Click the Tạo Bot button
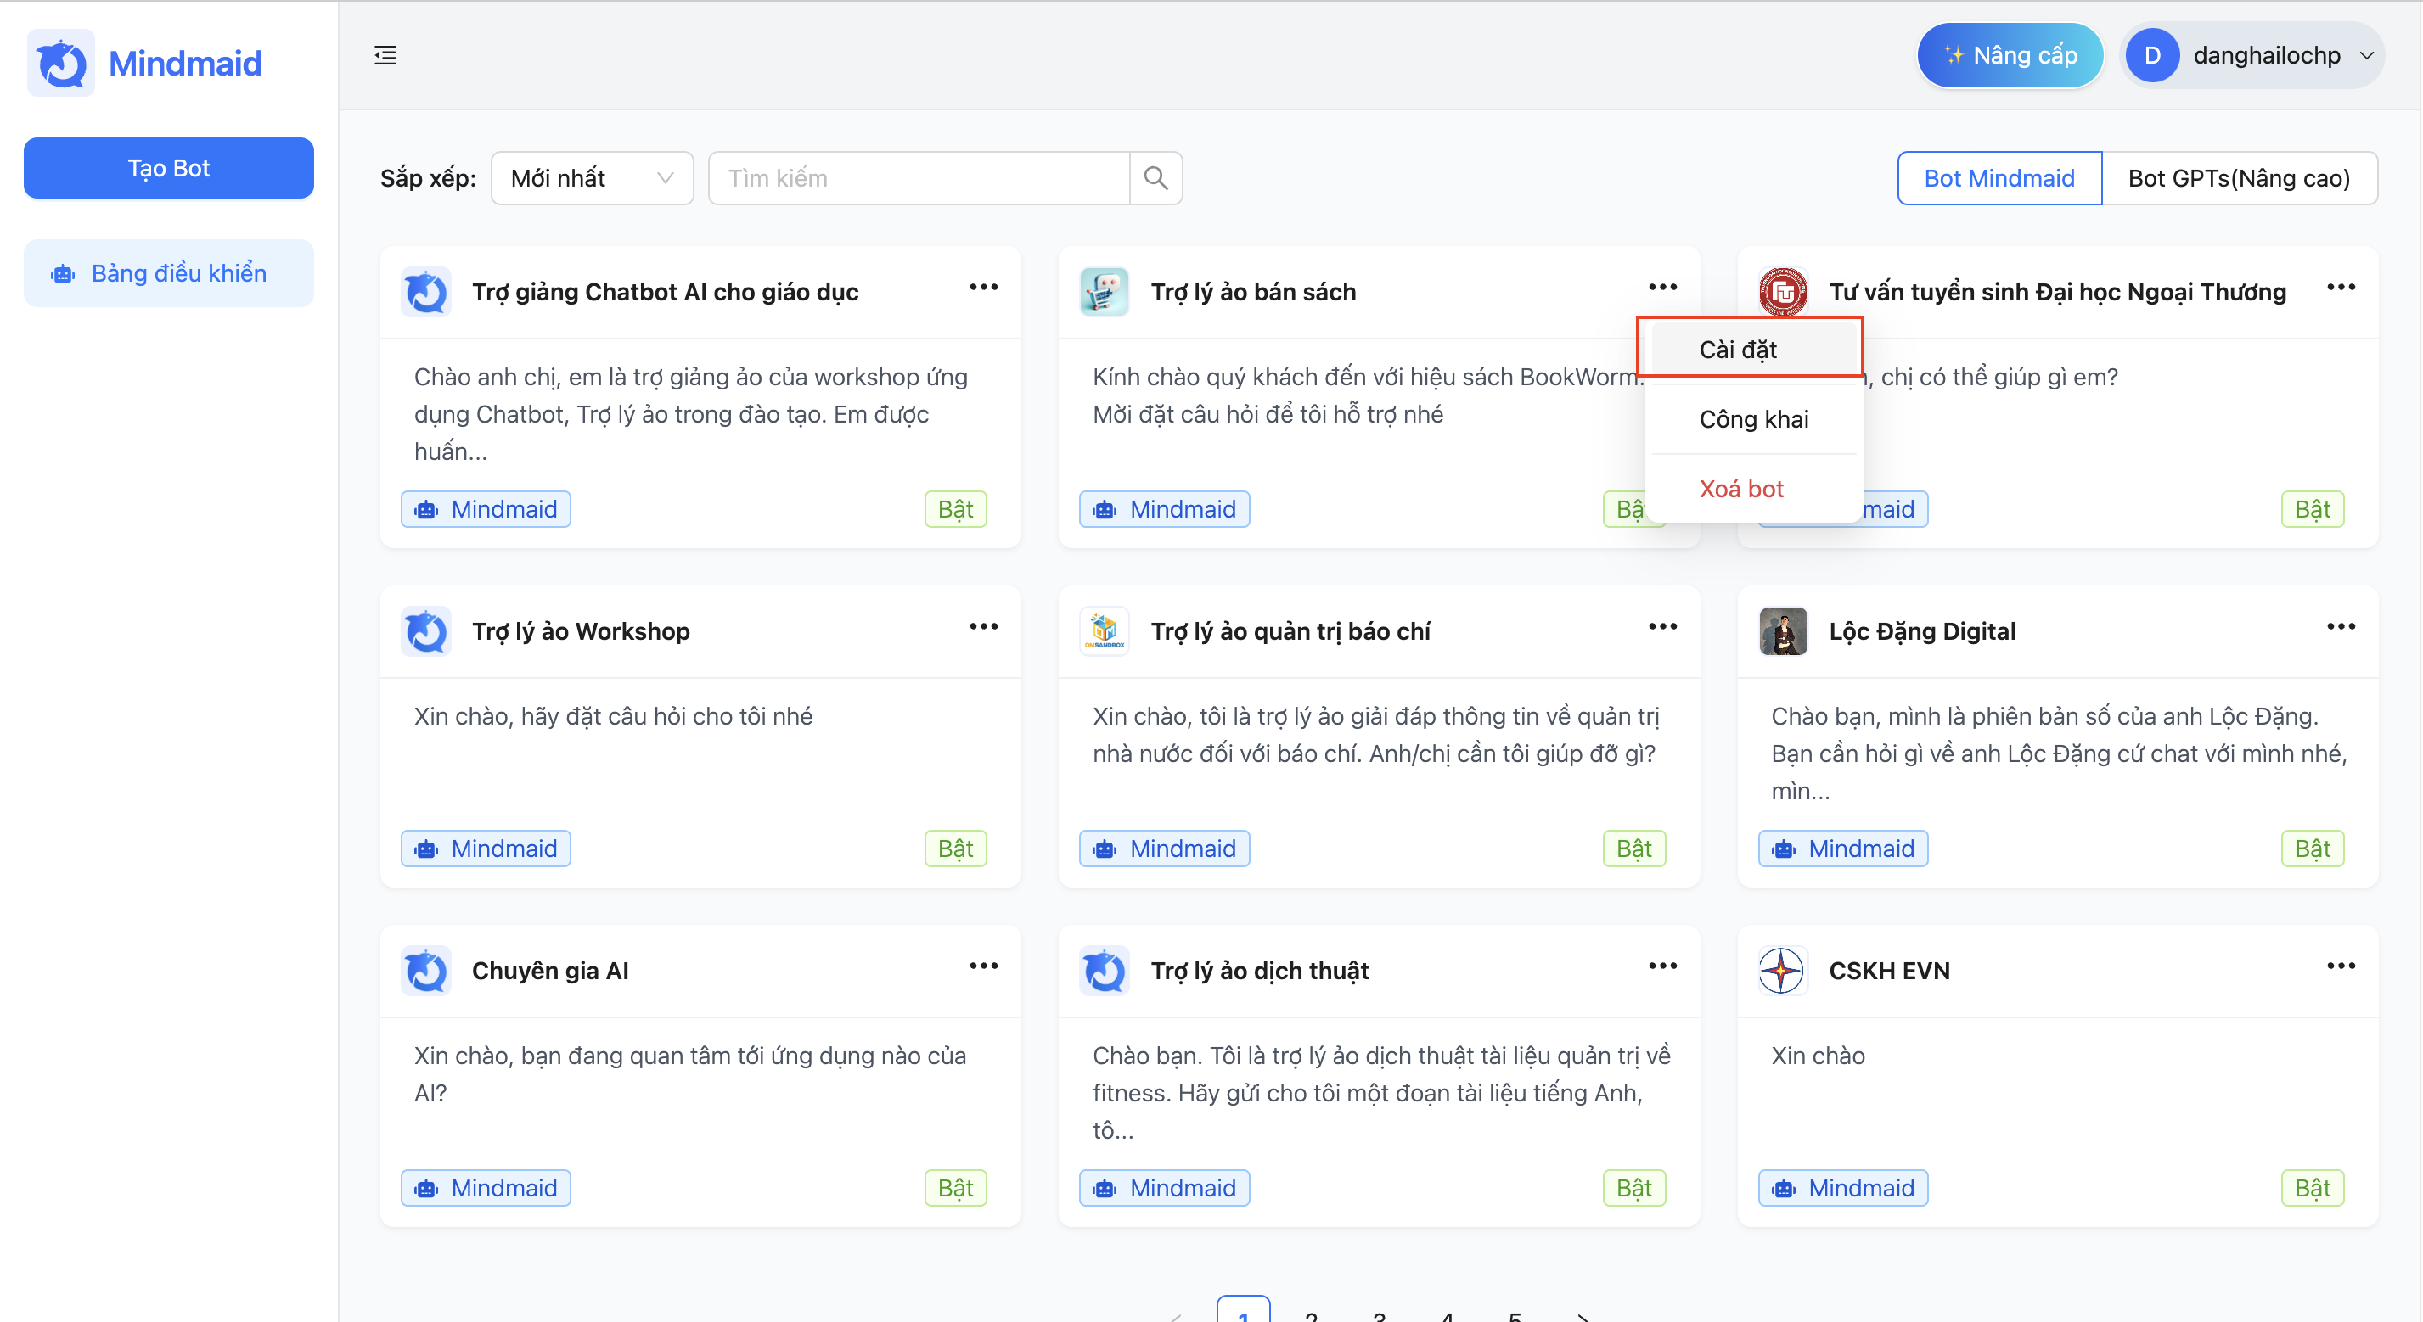This screenshot has height=1322, width=2423. coord(168,168)
